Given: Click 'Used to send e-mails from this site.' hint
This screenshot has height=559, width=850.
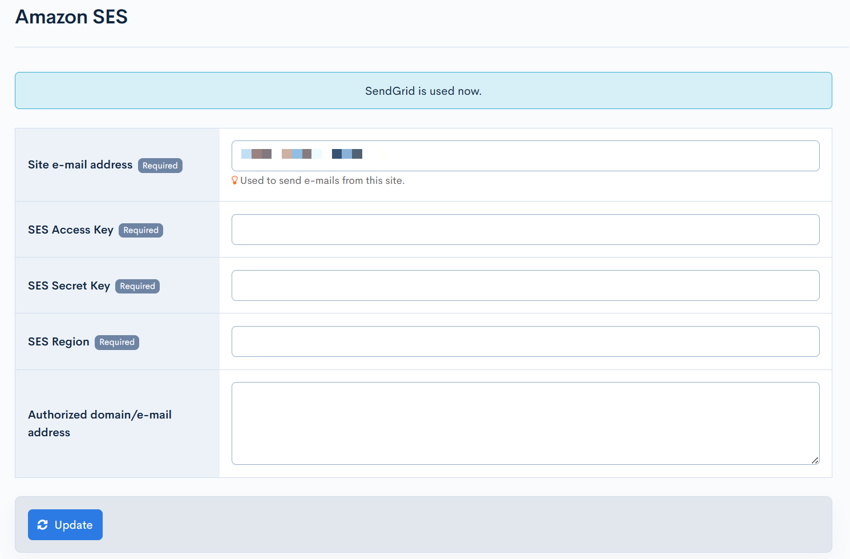Looking at the screenshot, I should point(322,180).
